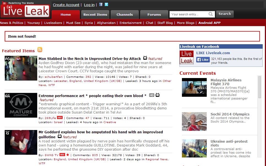Screen dimensions: 266x166
Task: Open the Facebook icon in header
Action: click(x=101, y=5)
